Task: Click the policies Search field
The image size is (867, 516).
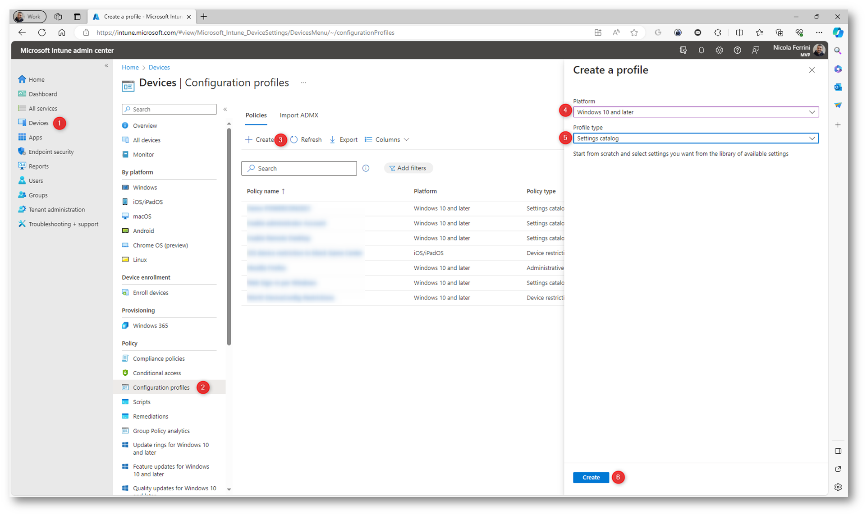Action: pos(299,168)
